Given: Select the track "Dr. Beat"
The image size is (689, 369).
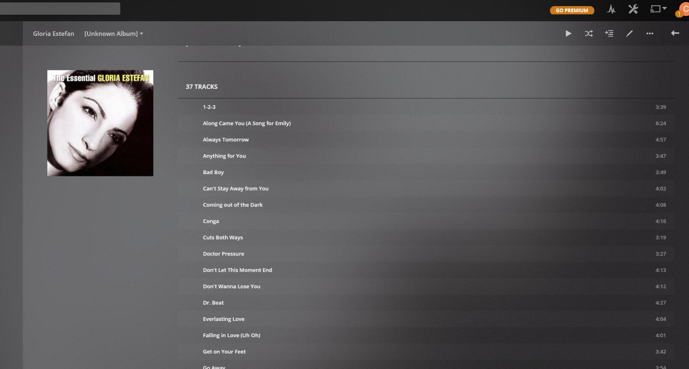Looking at the screenshot, I should (x=213, y=303).
